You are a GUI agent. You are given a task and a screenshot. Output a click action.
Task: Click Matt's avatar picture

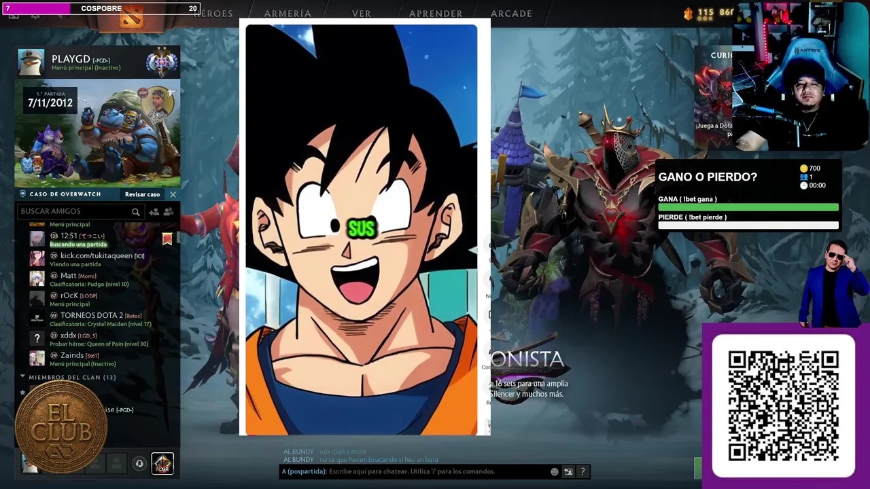coord(37,279)
